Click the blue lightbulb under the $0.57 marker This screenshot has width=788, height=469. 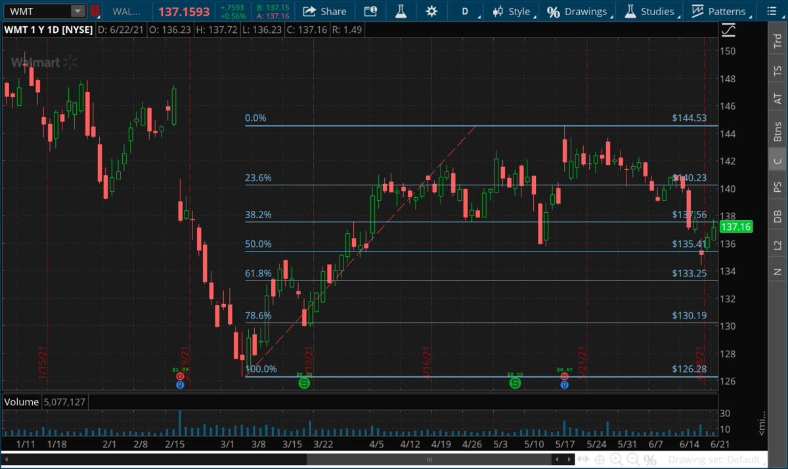[564, 385]
